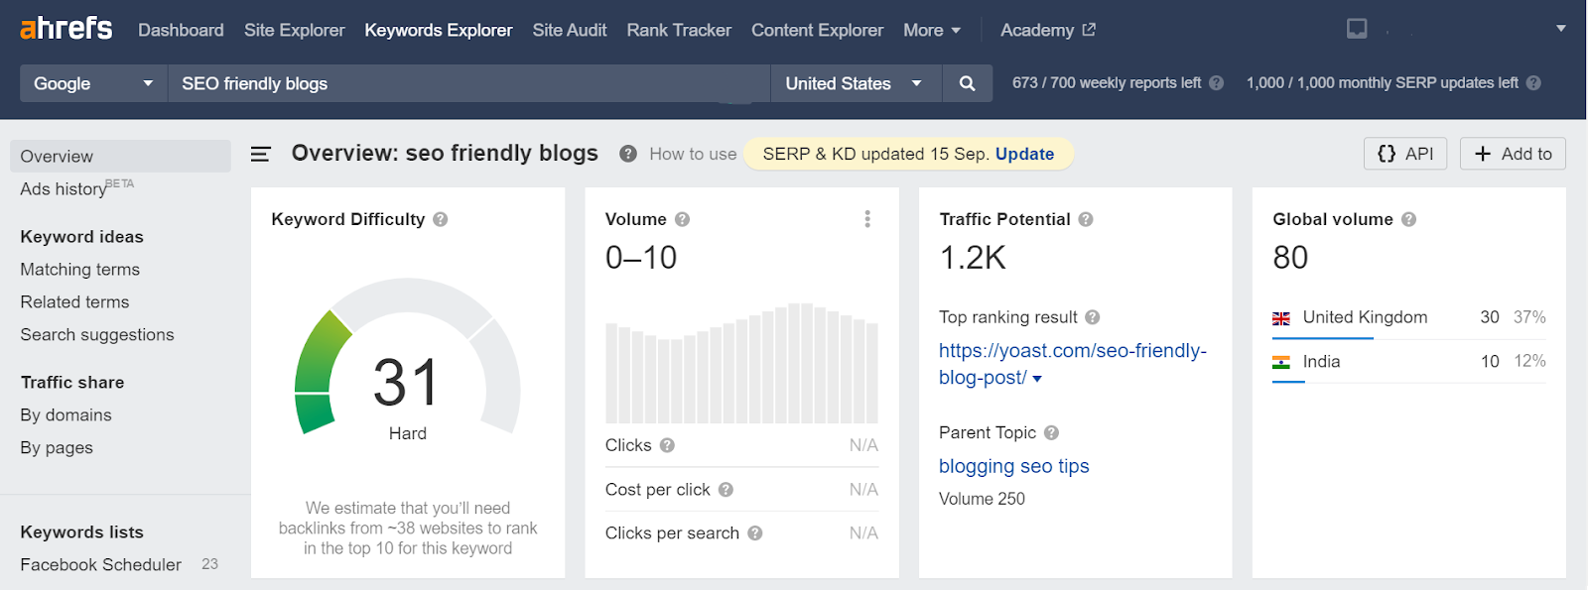Open the notifications screen icon in header
This screenshot has height=590, width=1588.
click(x=1357, y=29)
